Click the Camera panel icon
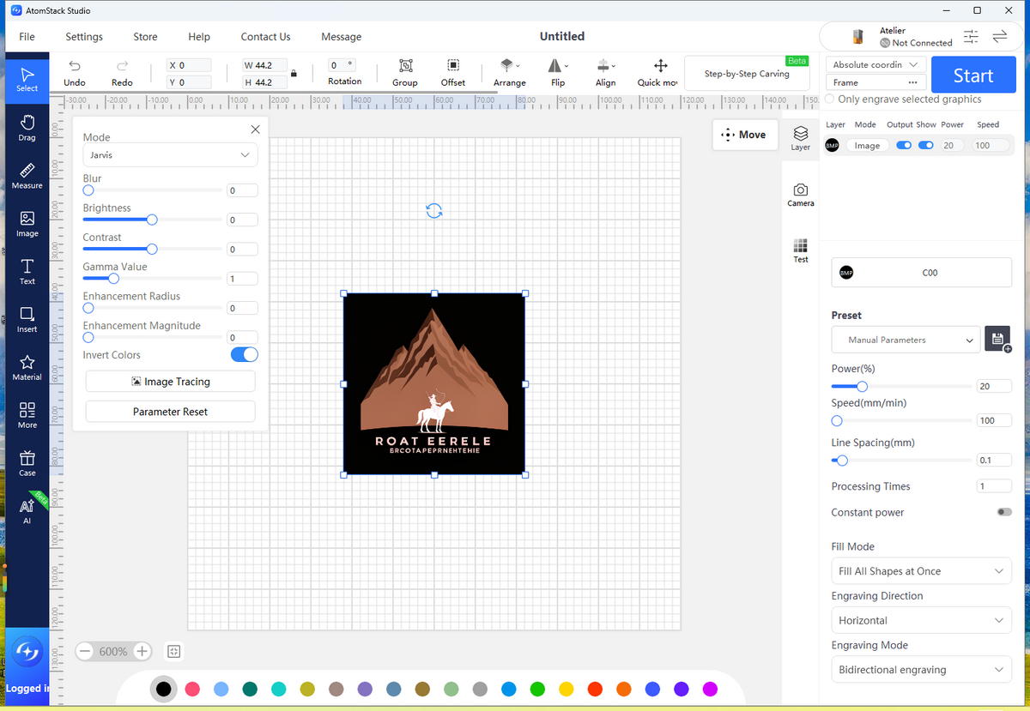Image resolution: width=1030 pixels, height=711 pixels. [800, 194]
